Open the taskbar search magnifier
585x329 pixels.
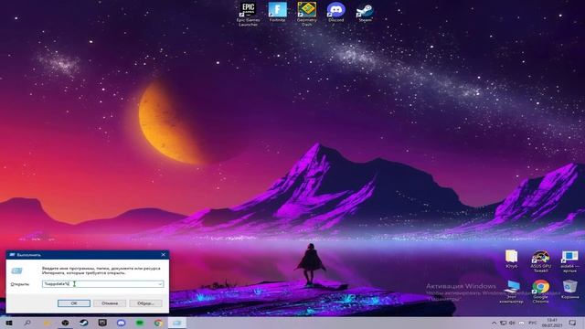27,323
